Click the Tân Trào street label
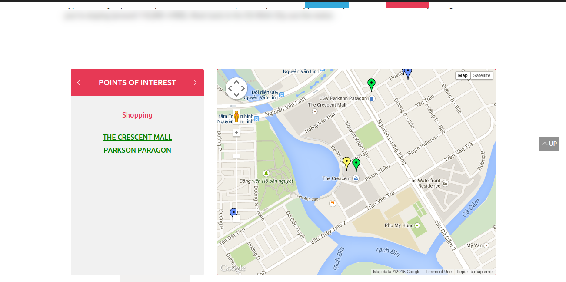This screenshot has height=282, width=566. [x=425, y=102]
